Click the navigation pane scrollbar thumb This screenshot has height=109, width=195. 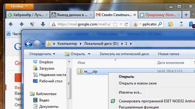69,84
